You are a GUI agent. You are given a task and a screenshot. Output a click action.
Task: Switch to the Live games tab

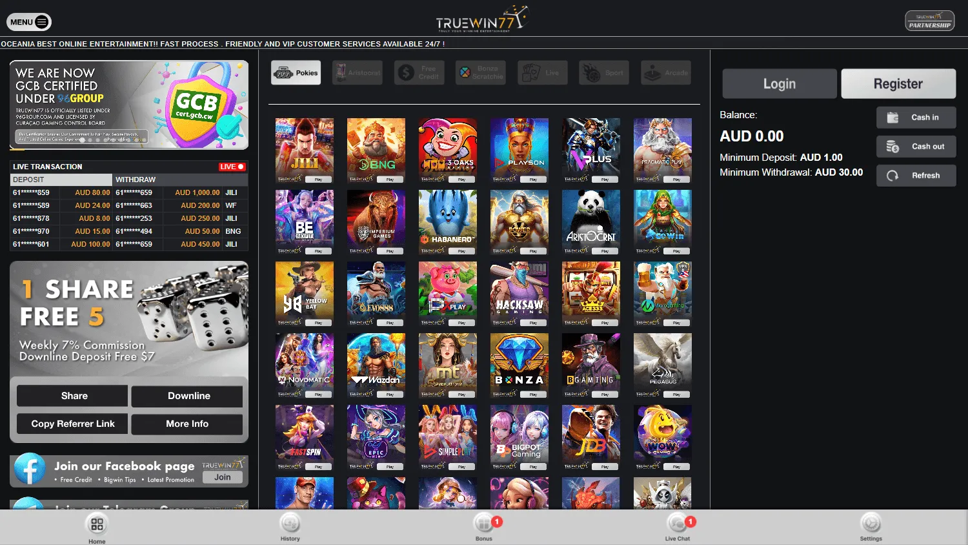[x=543, y=73]
